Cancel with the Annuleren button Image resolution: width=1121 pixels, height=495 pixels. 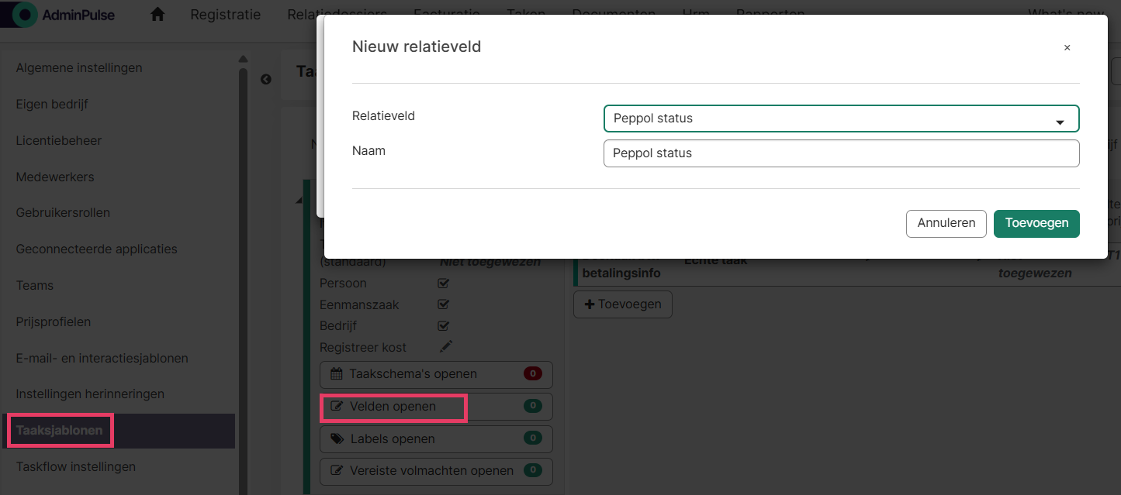[x=946, y=223]
